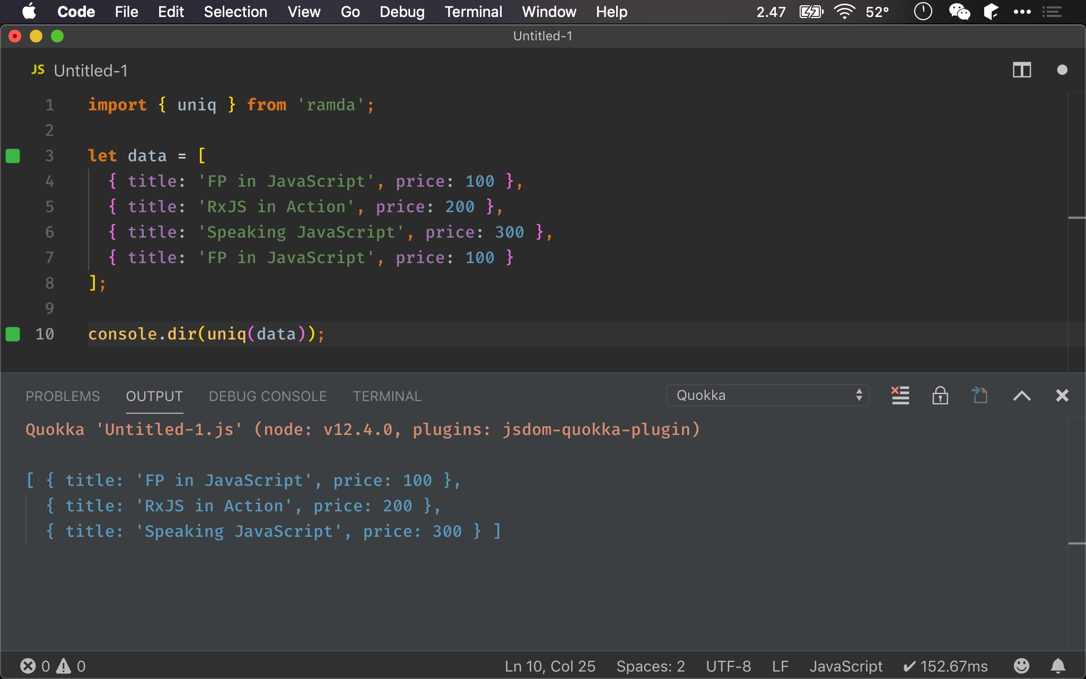The image size is (1086, 679).
Task: Click the WeChat menu bar icon
Action: 959,12
